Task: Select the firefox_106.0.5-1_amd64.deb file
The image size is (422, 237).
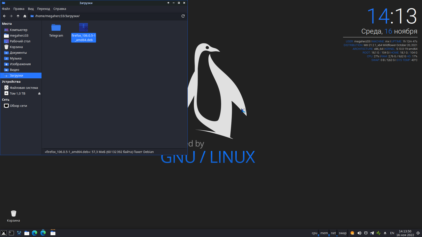Action: (83, 32)
